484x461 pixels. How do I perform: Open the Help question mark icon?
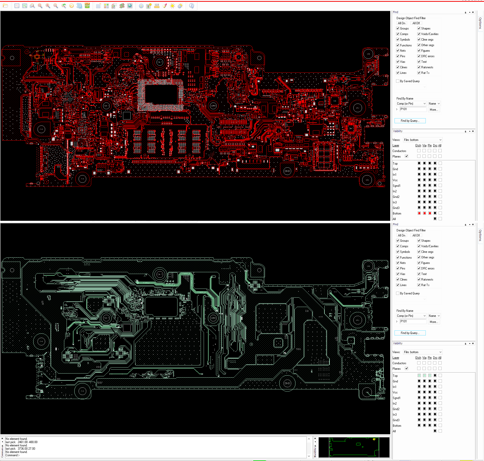[x=192, y=6]
